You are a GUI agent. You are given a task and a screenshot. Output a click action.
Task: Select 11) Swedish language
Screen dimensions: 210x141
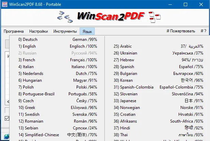(x=57, y=114)
